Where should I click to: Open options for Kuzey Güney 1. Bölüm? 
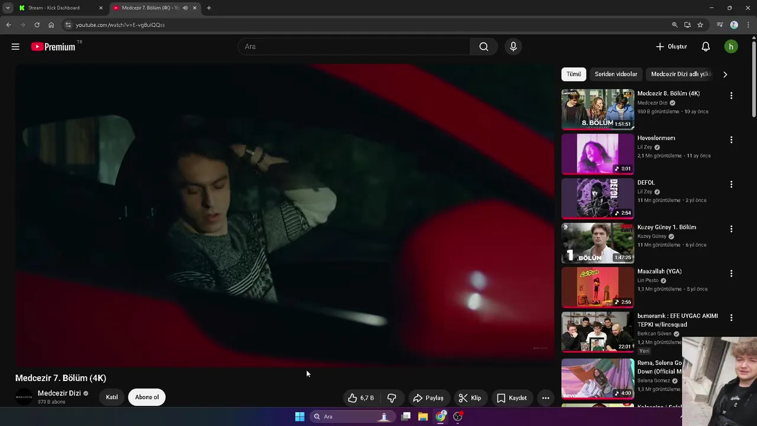[731, 229]
